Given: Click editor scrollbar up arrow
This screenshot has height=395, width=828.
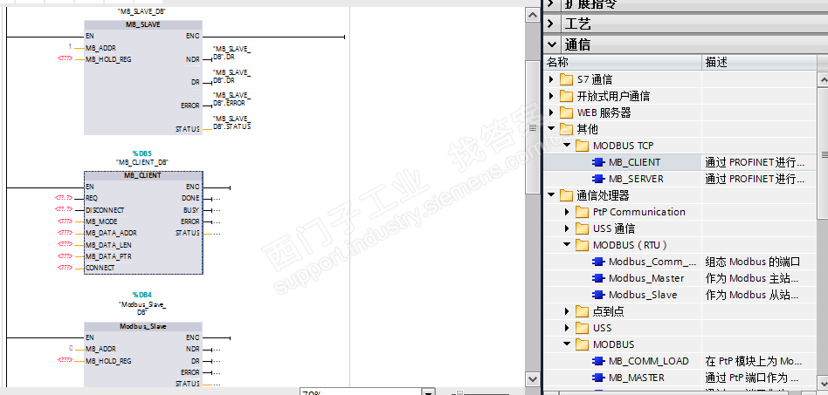Looking at the screenshot, I should coord(533,16).
